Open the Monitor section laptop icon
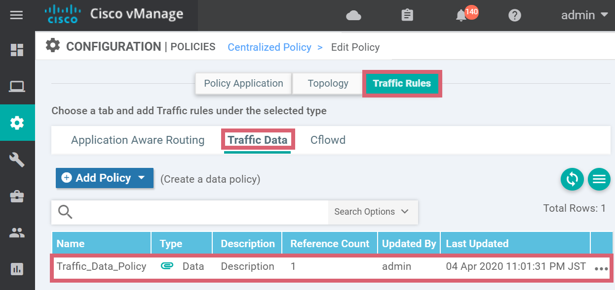 pyautogui.click(x=17, y=87)
